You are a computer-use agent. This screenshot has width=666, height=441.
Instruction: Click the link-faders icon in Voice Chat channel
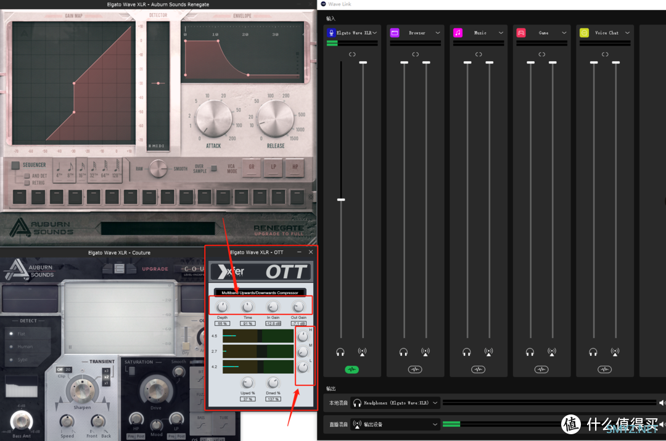[606, 54]
